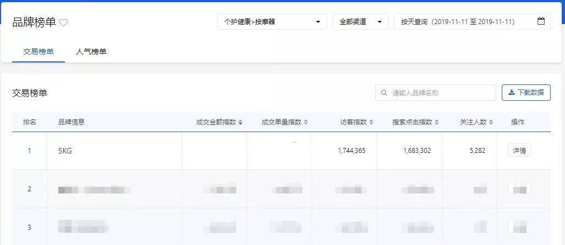
Task: Click the 品牌信息 column header
Action: tap(71, 122)
